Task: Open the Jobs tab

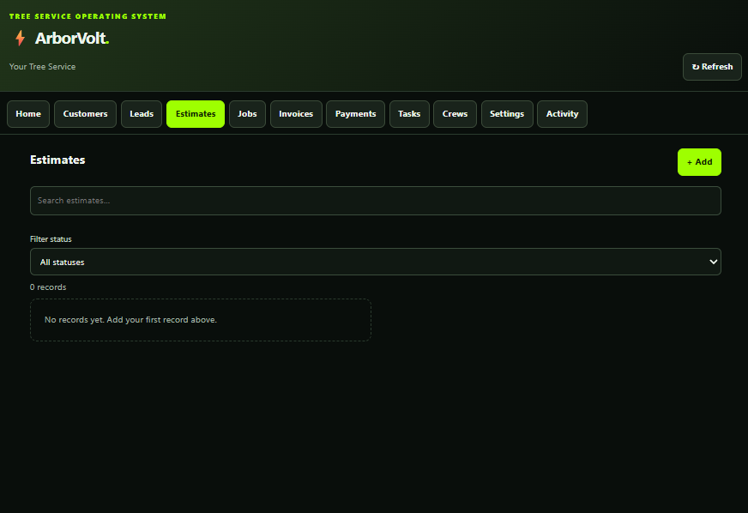Action: tap(247, 114)
